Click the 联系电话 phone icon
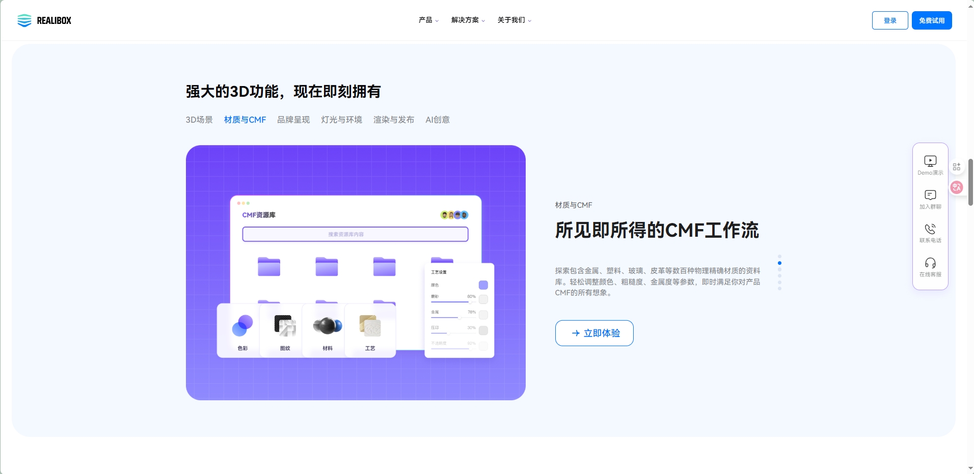The width and height of the screenshot is (974, 474). click(930, 229)
